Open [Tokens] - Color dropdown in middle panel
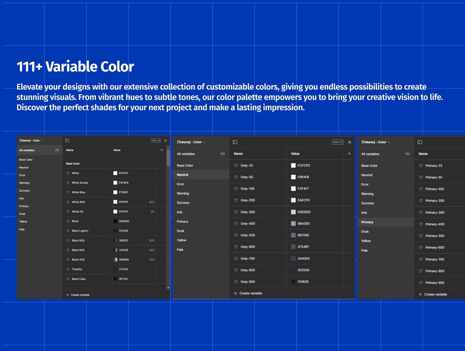This screenshot has height=351, width=465. pos(191,142)
